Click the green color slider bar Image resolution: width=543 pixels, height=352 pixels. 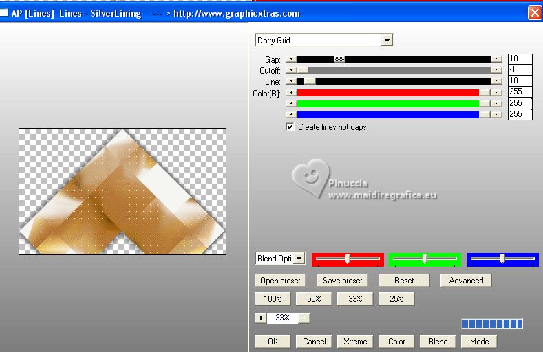[x=394, y=103]
